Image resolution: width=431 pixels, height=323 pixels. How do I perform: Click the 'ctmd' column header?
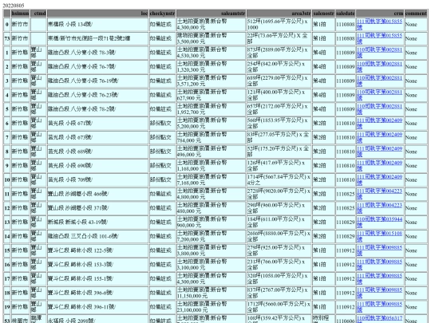pos(38,14)
